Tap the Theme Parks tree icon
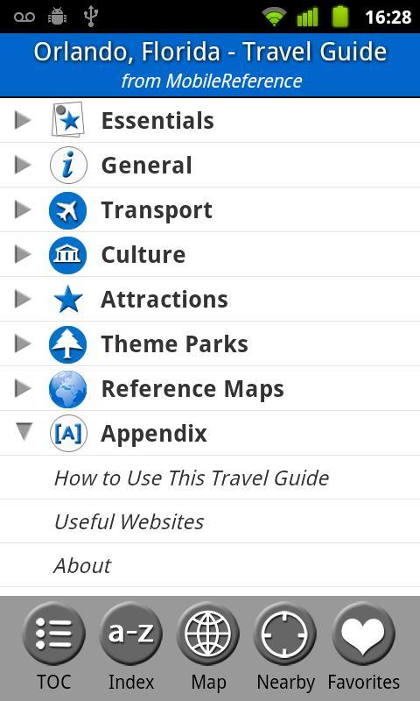The image size is (420, 701). click(68, 344)
